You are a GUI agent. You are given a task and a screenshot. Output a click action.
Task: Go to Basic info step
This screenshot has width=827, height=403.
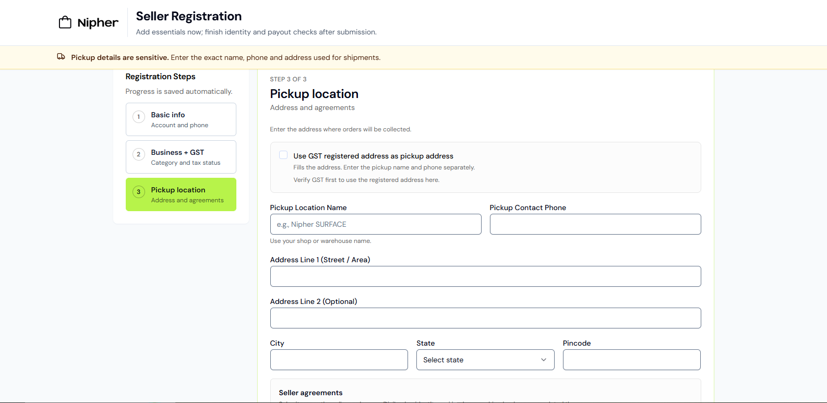[x=181, y=119]
